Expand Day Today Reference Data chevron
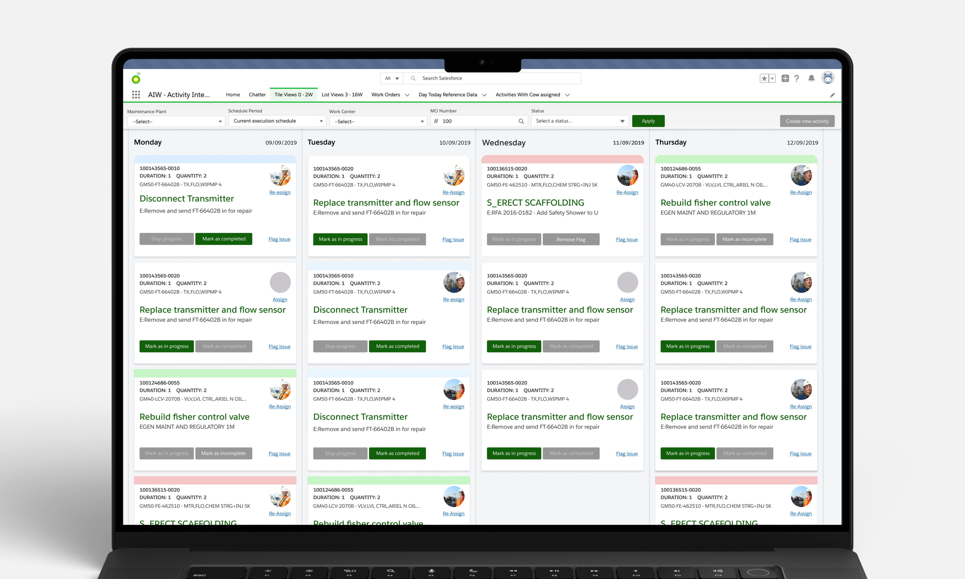Image resolution: width=965 pixels, height=579 pixels. pyautogui.click(x=484, y=95)
